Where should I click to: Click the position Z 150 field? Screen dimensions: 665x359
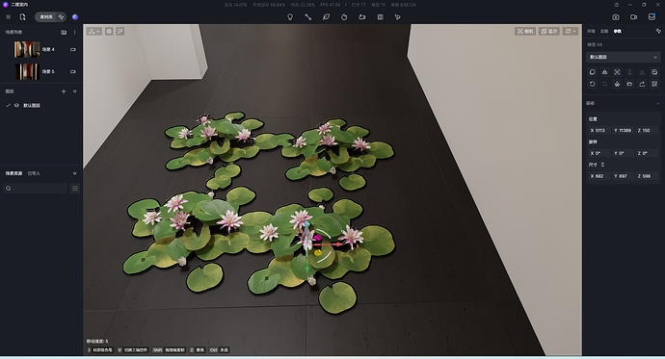pyautogui.click(x=647, y=130)
